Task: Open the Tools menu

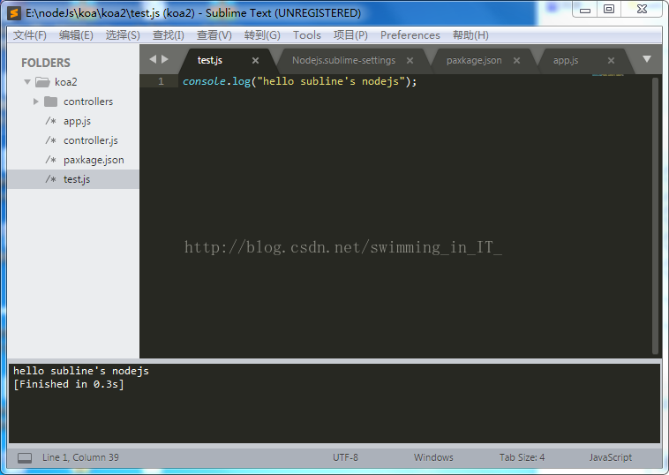Action: (x=307, y=35)
